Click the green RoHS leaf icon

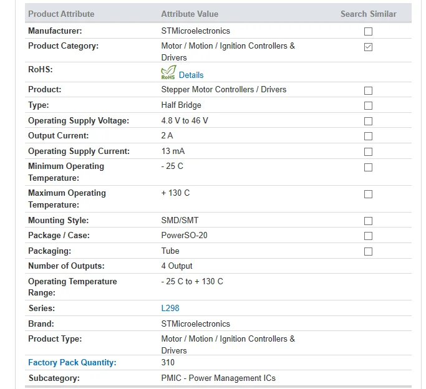(168, 72)
